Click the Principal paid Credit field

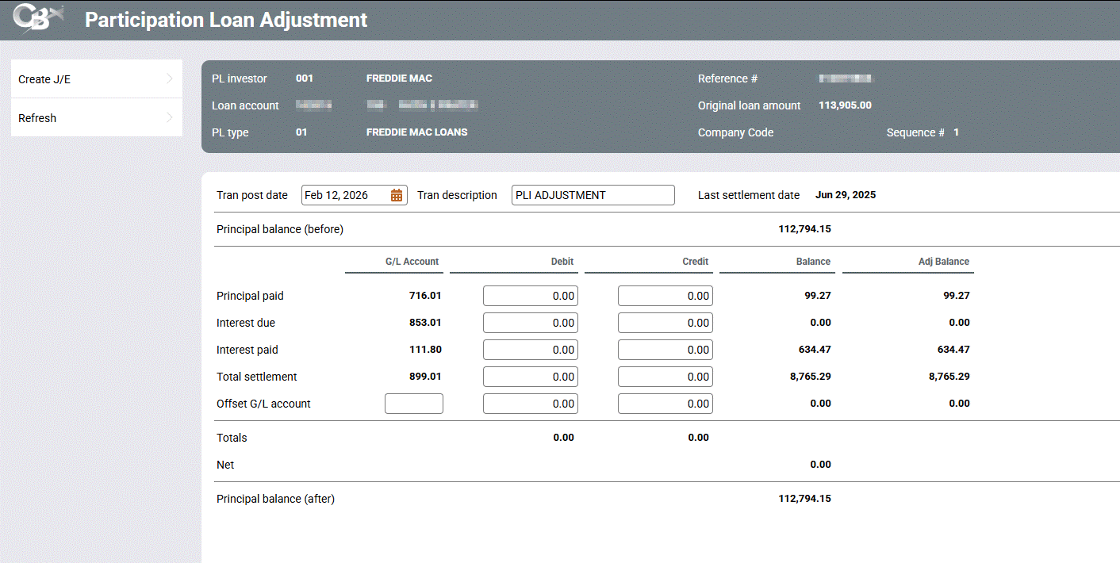(665, 296)
